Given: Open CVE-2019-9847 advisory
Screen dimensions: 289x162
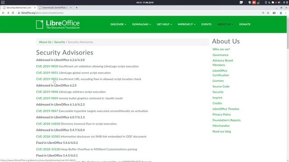Looking at the screenshot, I should coord(47,111).
